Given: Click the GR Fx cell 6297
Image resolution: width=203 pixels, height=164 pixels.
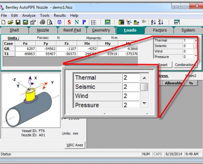Looking at the screenshot, I should point(25,49).
